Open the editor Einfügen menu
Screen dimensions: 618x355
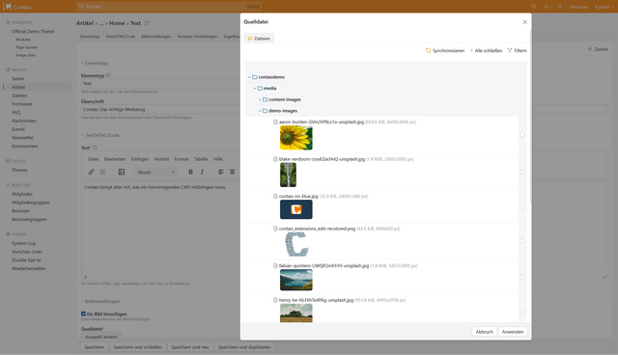pyautogui.click(x=140, y=159)
